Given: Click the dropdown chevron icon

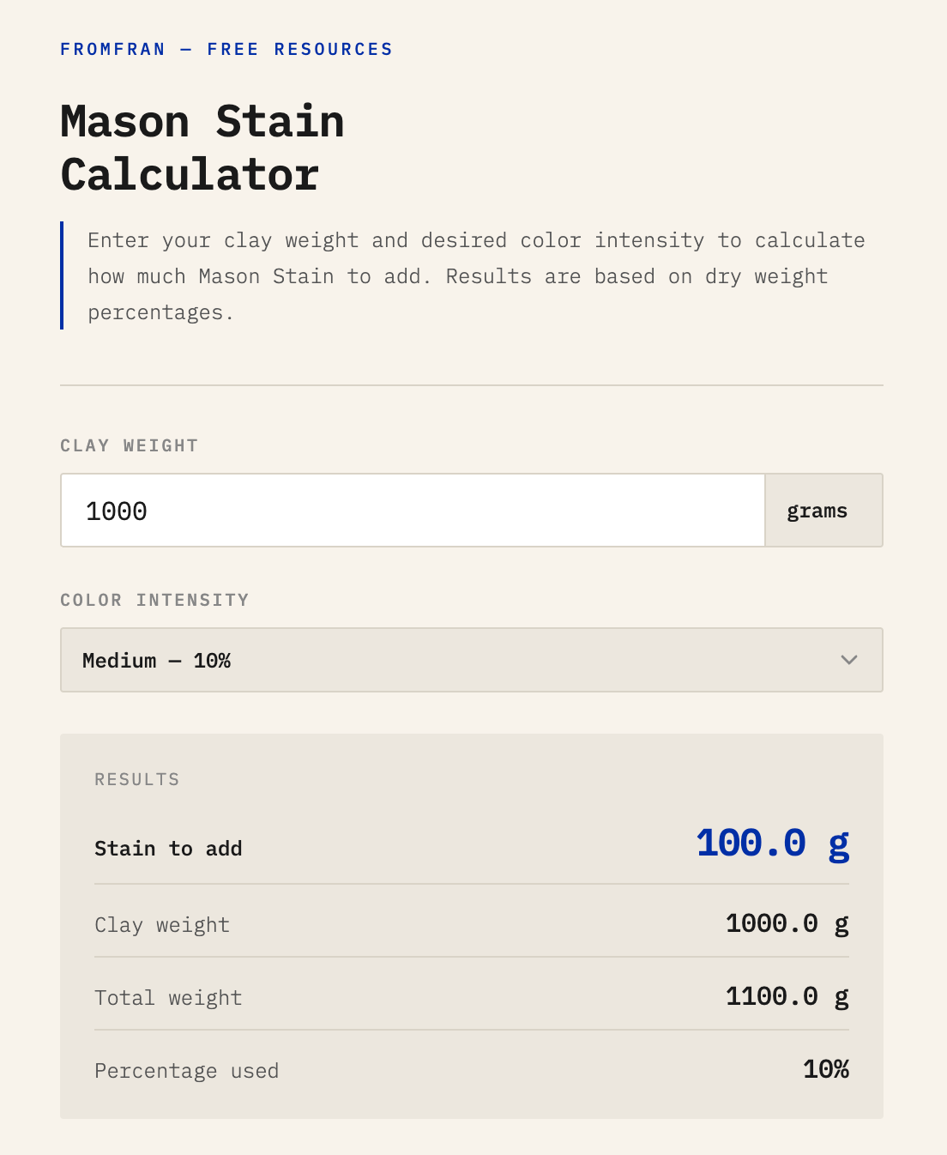Looking at the screenshot, I should pyautogui.click(x=849, y=660).
